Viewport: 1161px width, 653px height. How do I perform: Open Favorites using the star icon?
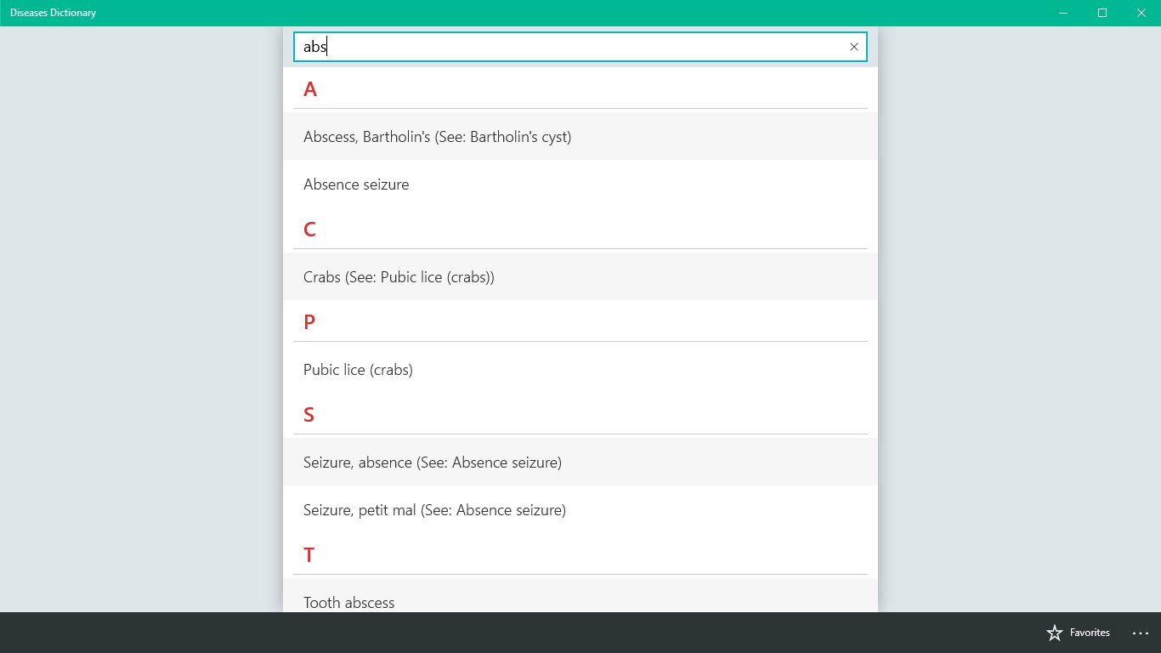click(x=1078, y=633)
